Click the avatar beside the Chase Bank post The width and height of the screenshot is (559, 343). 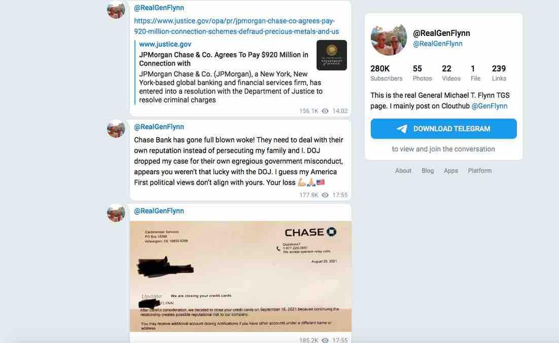pos(116,129)
